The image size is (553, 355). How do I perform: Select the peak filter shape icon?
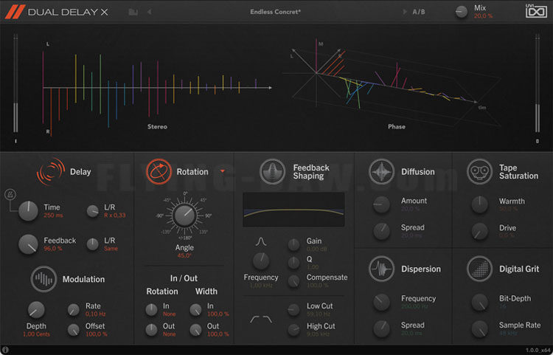coord(261,242)
